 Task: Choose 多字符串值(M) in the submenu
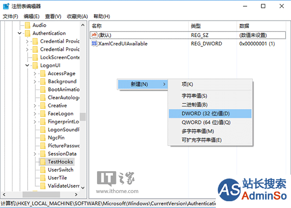tap(210, 131)
